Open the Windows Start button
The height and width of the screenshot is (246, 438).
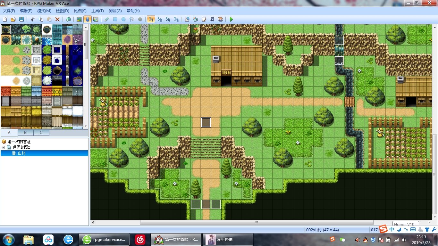(x=9, y=239)
